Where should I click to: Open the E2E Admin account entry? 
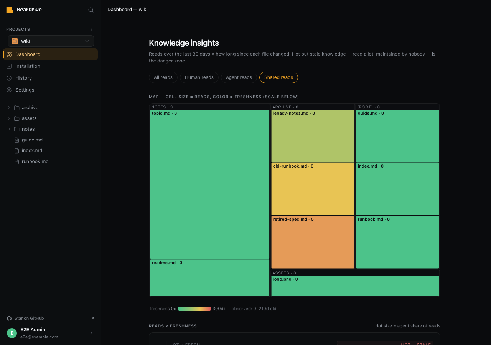50,333
